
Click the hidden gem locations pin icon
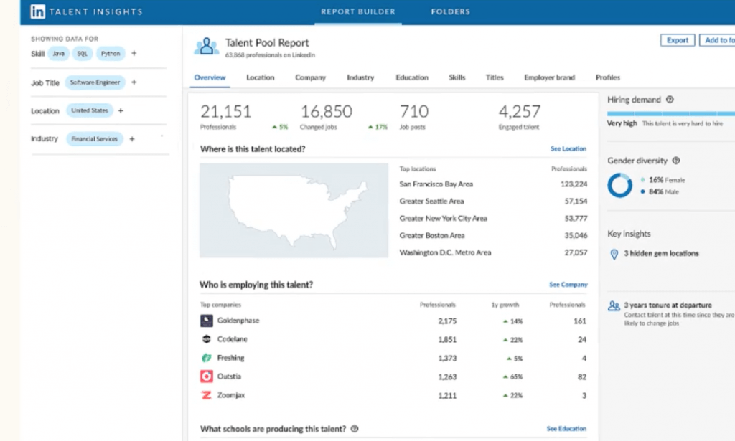[614, 253]
